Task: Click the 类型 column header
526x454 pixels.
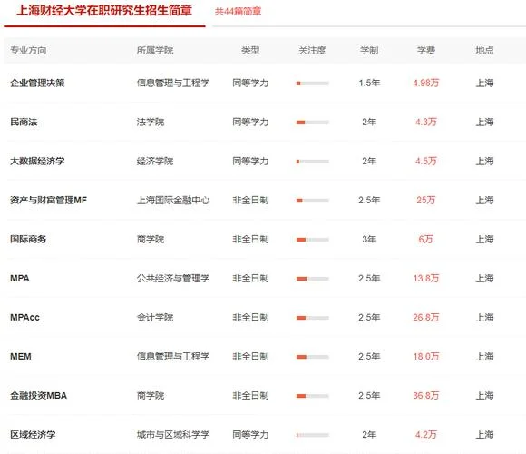Action: (250, 50)
